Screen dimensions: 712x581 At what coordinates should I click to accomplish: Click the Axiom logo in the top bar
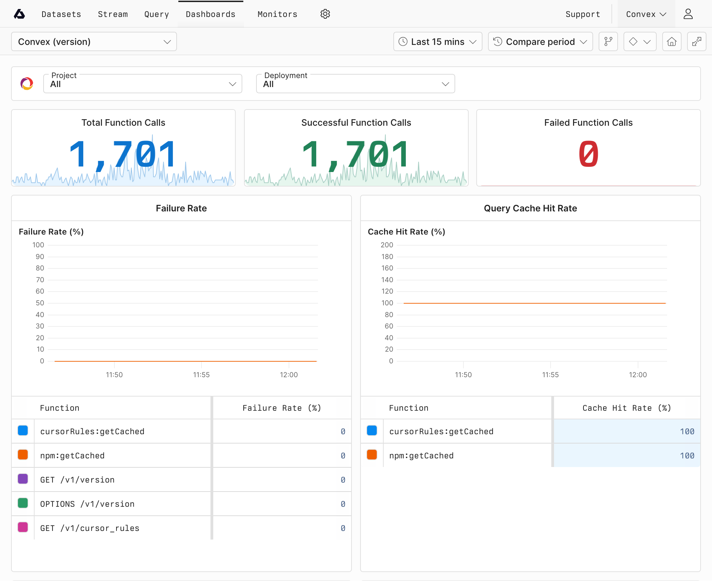pyautogui.click(x=19, y=14)
